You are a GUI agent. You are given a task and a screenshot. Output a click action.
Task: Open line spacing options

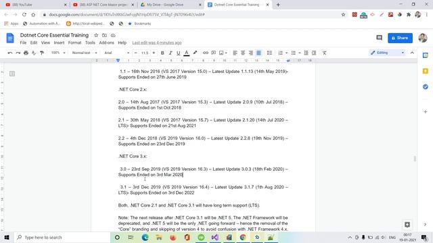(x=269, y=53)
